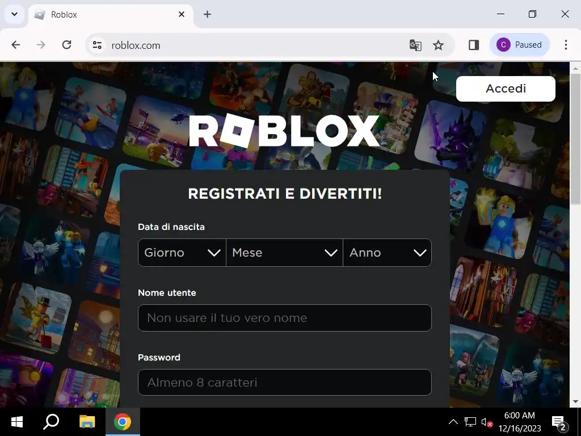Viewport: 581px width, 436px height.
Task: Close the Roblox tab
Action: click(x=182, y=14)
